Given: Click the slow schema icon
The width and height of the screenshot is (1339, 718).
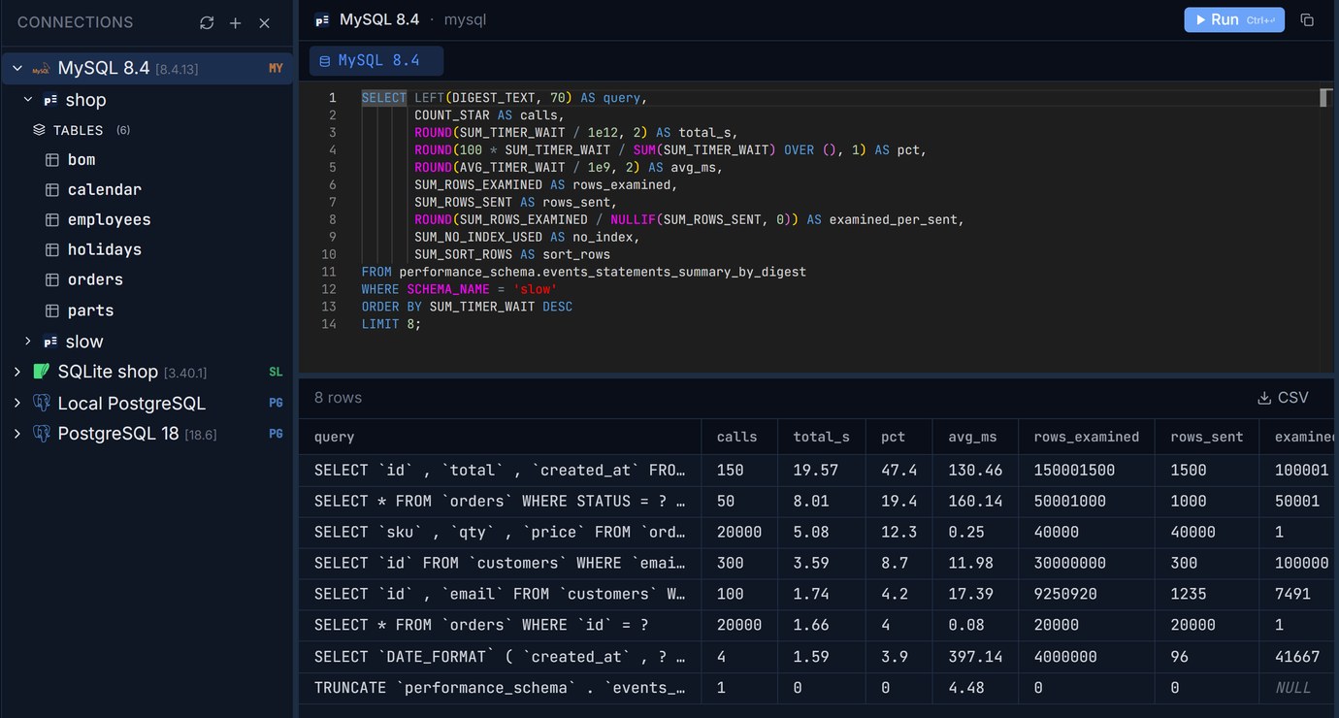Looking at the screenshot, I should [50, 342].
